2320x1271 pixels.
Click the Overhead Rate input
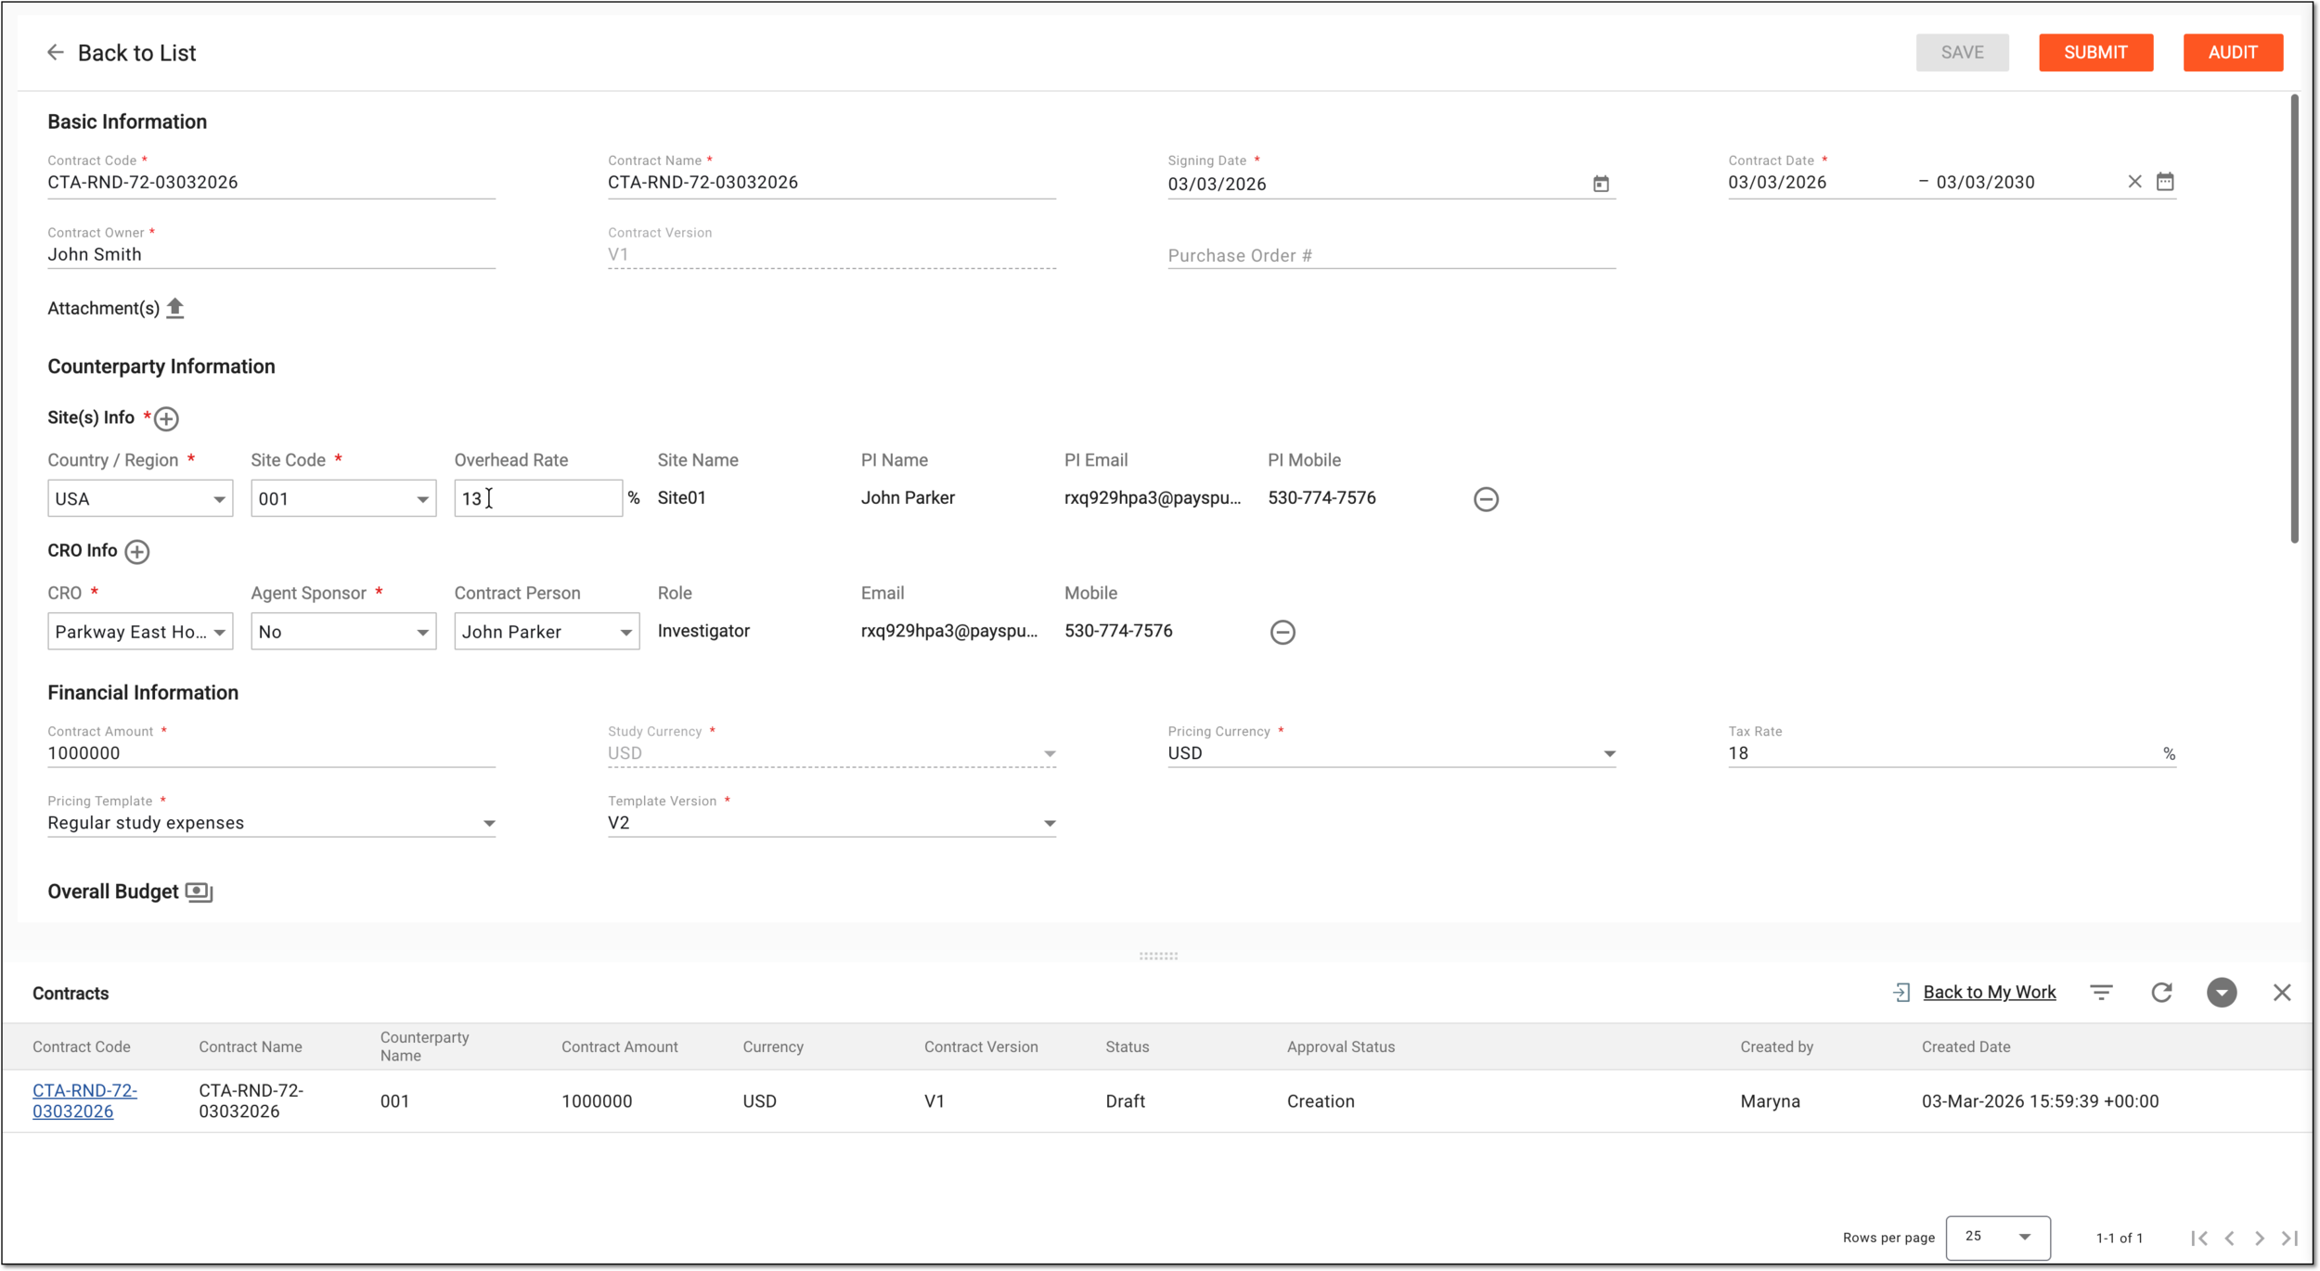pyautogui.click(x=538, y=499)
